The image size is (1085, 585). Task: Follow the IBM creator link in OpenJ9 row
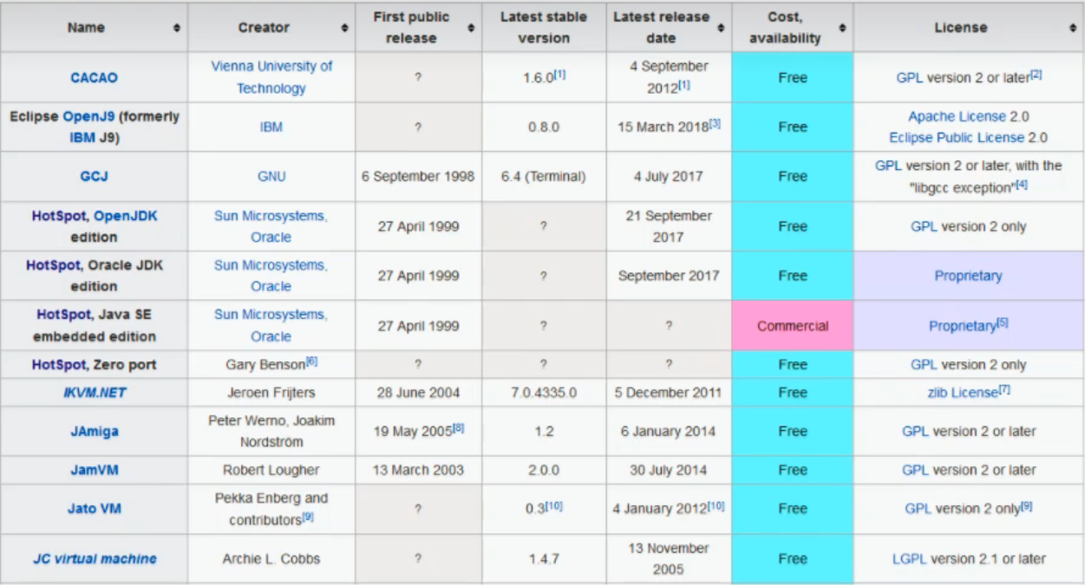(x=271, y=127)
